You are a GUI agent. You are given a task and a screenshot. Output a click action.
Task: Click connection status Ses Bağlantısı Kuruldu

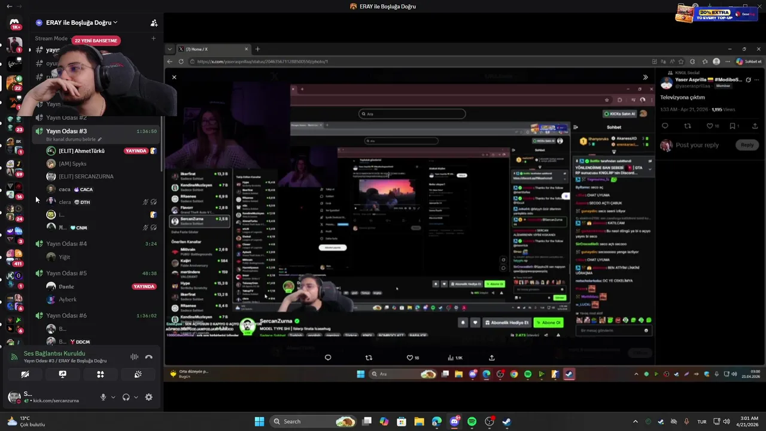54,354
